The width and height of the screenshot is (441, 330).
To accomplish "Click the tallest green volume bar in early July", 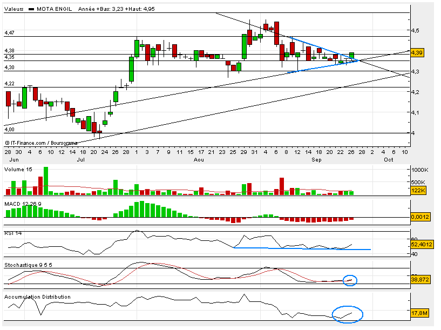I will 46,181.
